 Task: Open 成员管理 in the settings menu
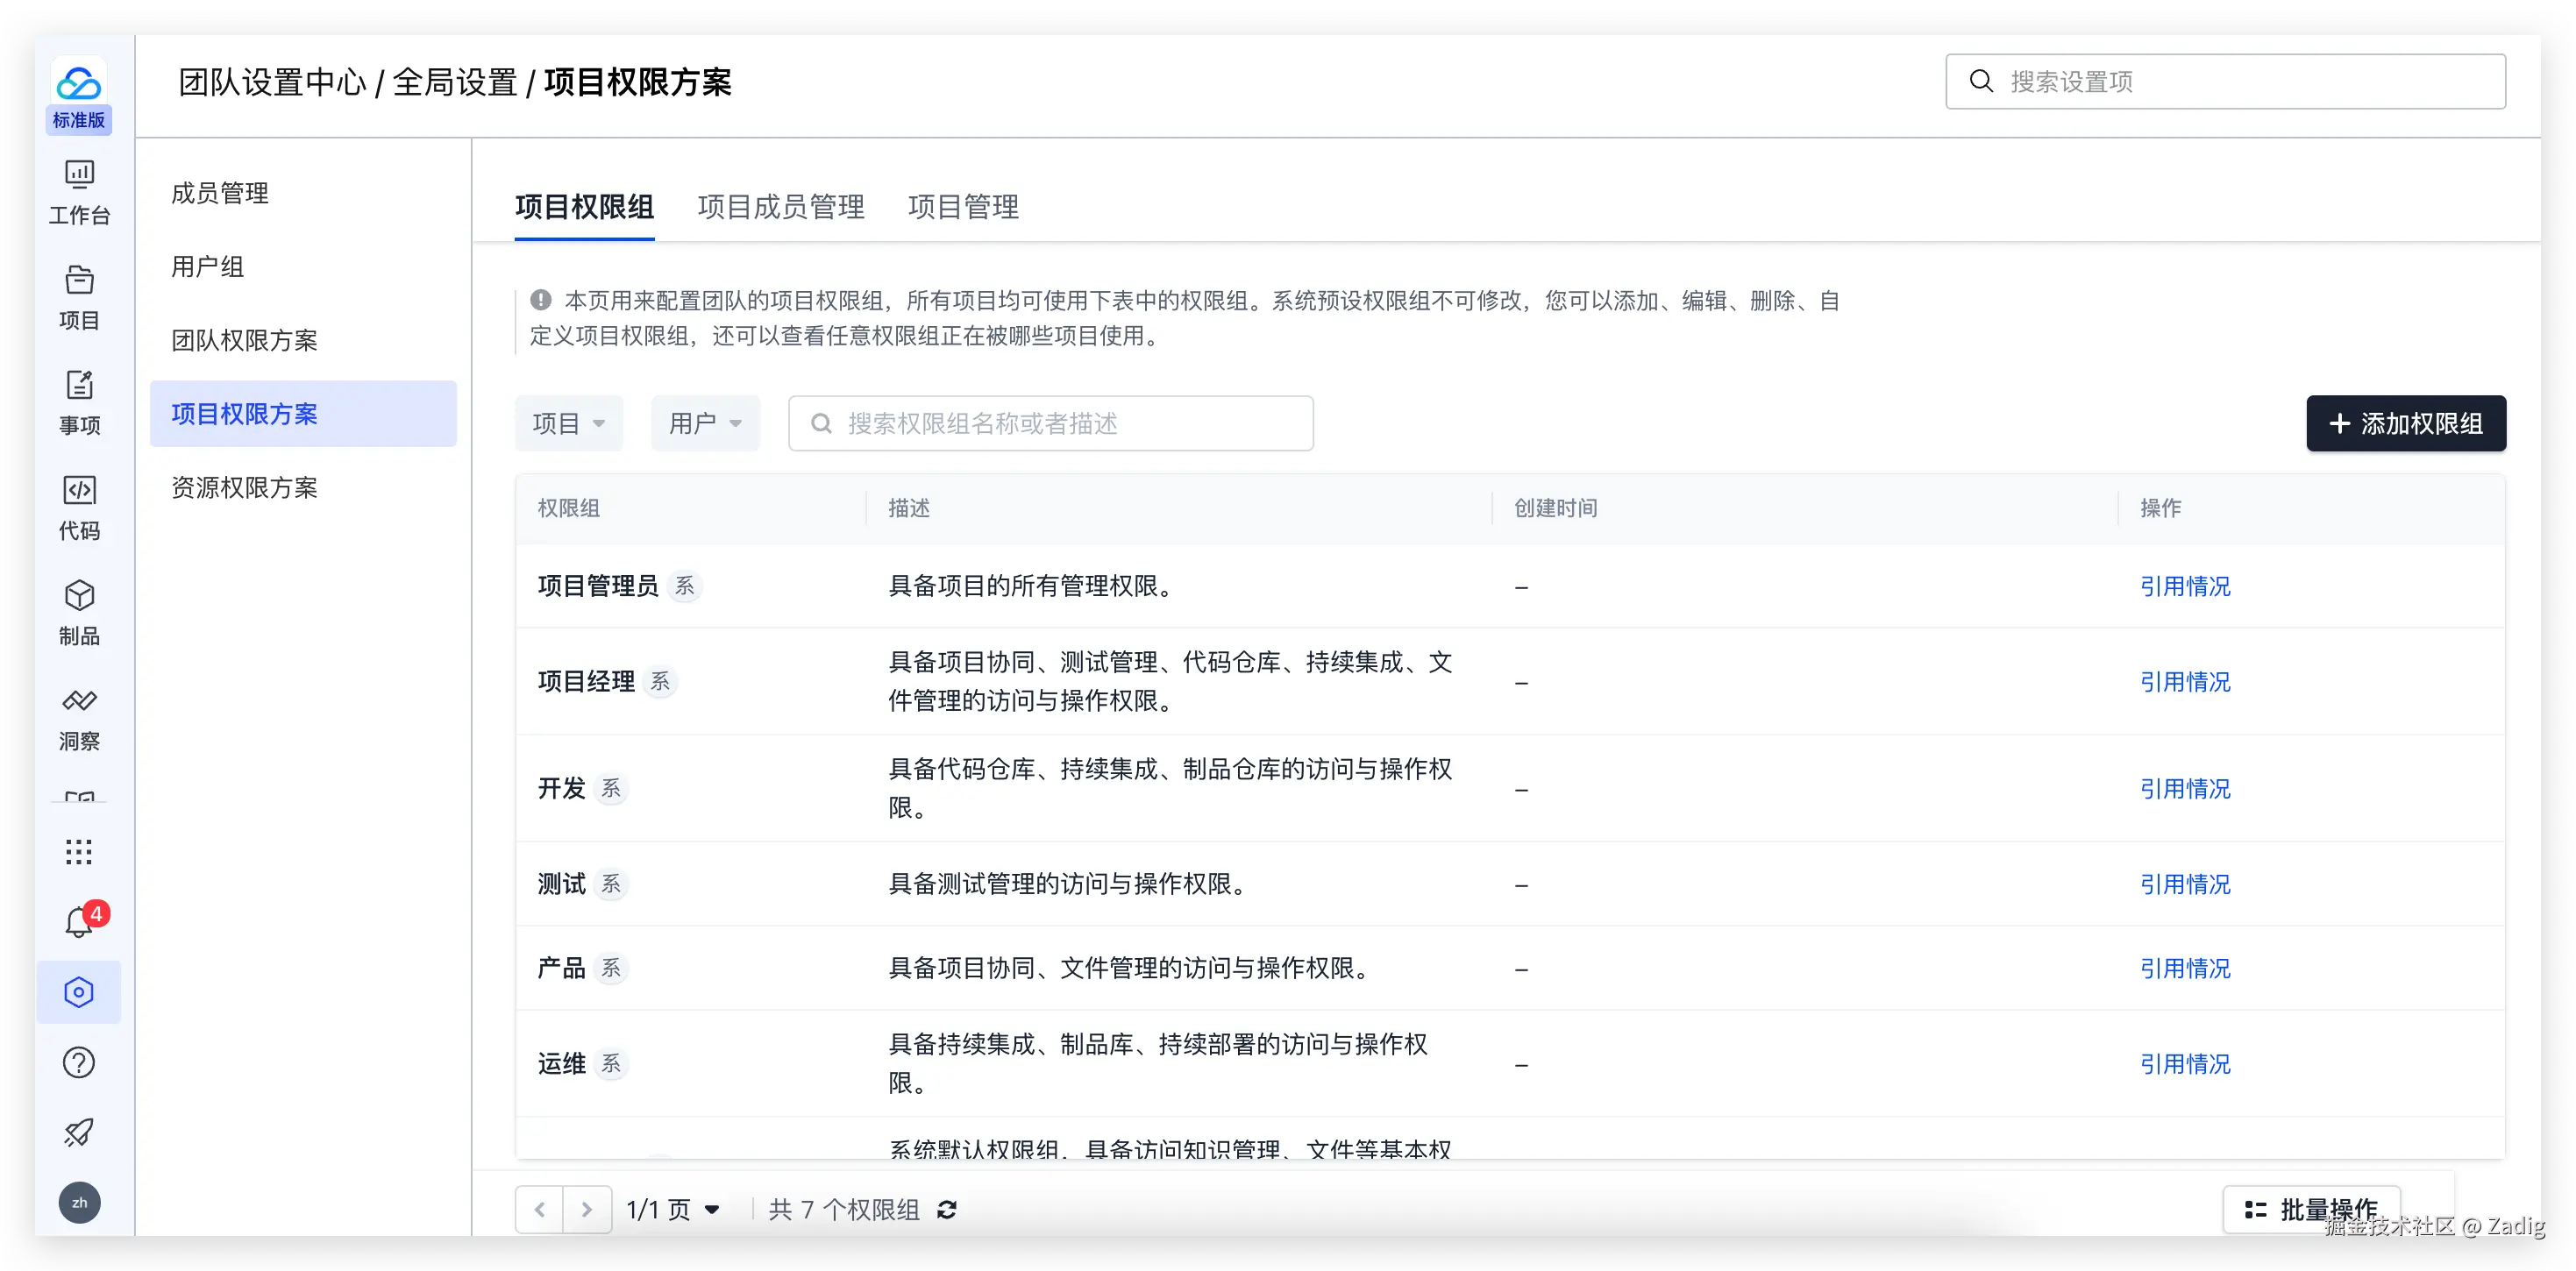(303, 193)
